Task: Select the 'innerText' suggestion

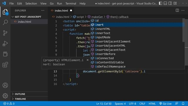Action: 136,33
